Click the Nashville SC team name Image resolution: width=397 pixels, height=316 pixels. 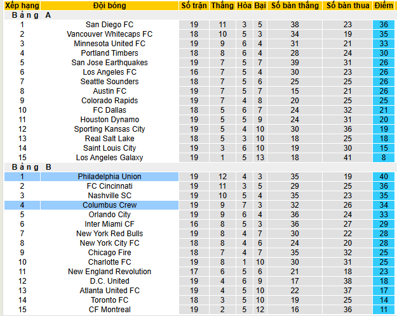(109, 196)
